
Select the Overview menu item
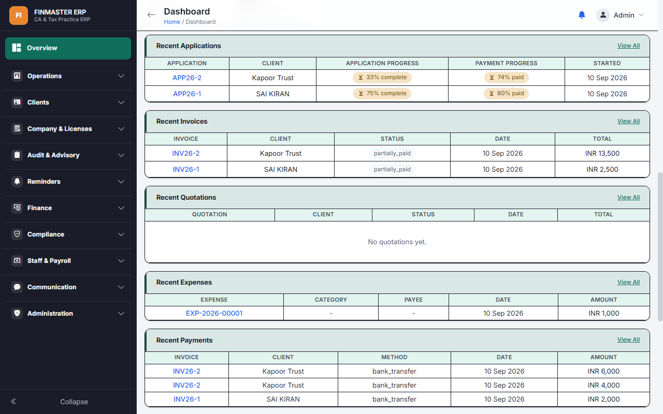point(68,48)
